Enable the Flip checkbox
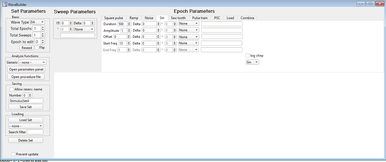The height and width of the screenshot is (162, 386). [x=36, y=47]
